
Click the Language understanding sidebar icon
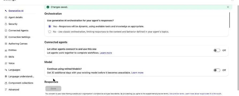click(6, 77)
